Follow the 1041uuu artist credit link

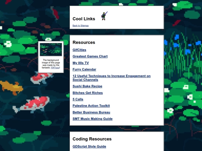[55, 67]
